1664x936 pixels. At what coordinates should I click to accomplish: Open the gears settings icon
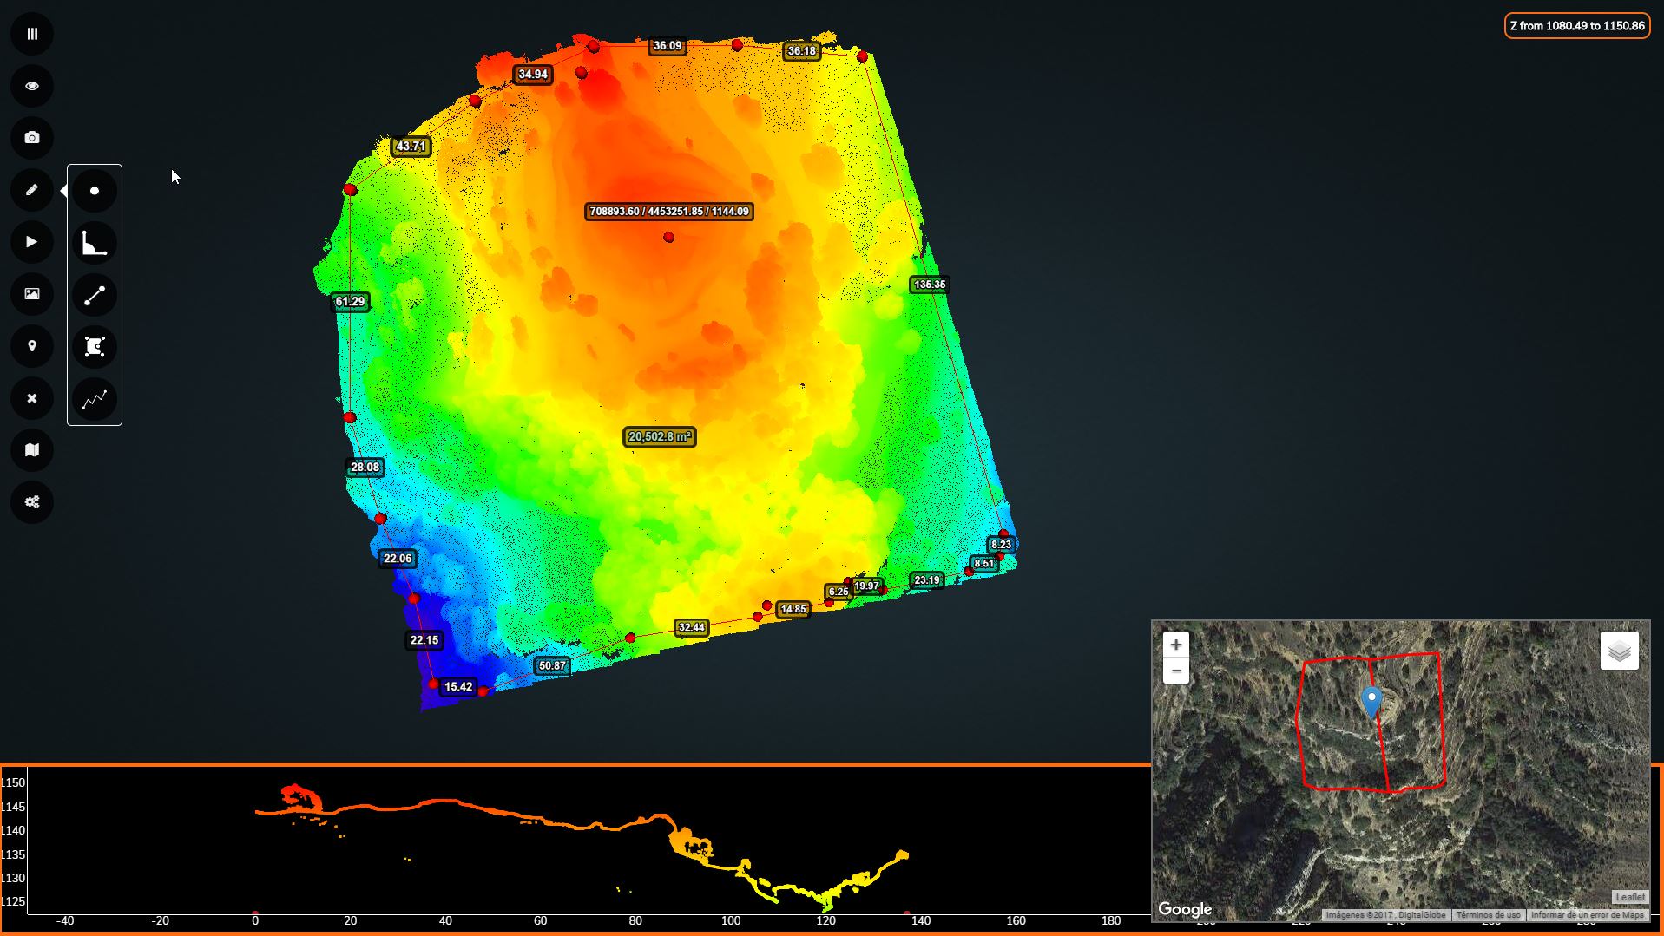tap(32, 502)
